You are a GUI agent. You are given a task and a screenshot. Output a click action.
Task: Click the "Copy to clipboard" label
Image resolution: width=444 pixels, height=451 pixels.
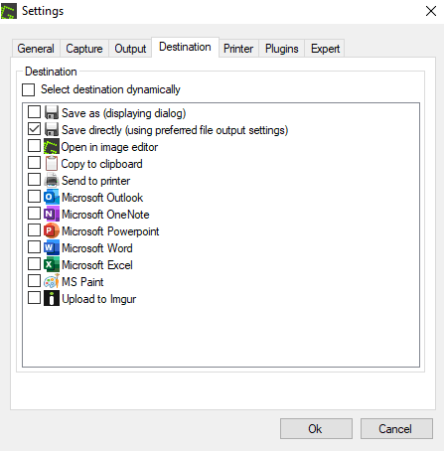click(102, 164)
